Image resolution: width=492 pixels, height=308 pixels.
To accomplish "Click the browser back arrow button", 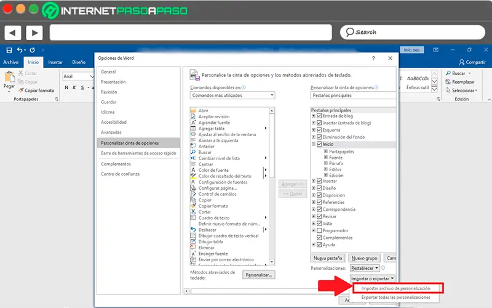I will click(13, 33).
